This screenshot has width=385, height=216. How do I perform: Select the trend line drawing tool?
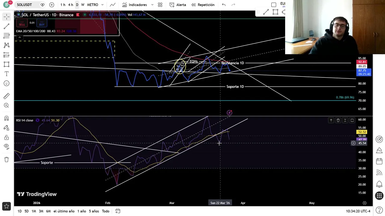6,27
